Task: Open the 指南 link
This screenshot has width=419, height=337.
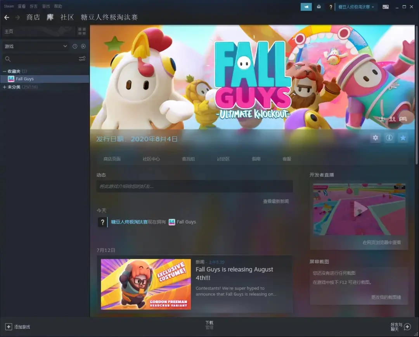Action: [x=256, y=159]
